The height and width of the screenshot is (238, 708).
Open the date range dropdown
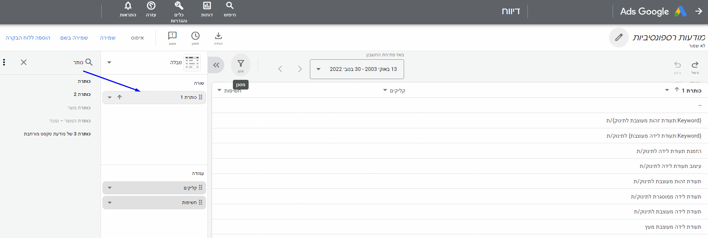pyautogui.click(x=357, y=69)
